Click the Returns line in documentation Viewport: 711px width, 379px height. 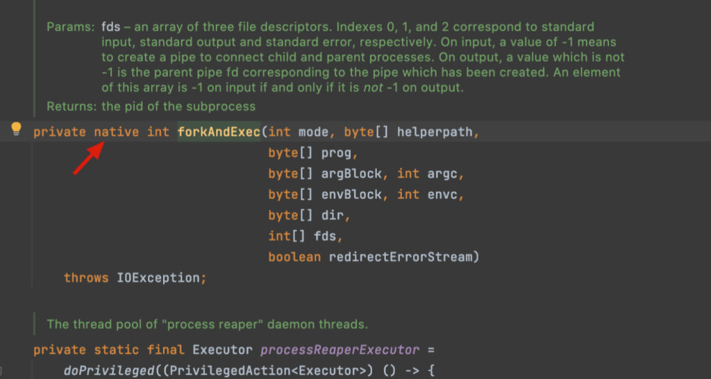[x=151, y=107]
